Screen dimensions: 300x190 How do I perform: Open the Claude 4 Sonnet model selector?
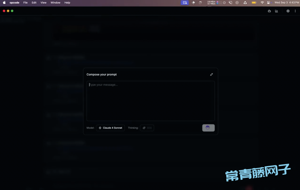(x=110, y=128)
